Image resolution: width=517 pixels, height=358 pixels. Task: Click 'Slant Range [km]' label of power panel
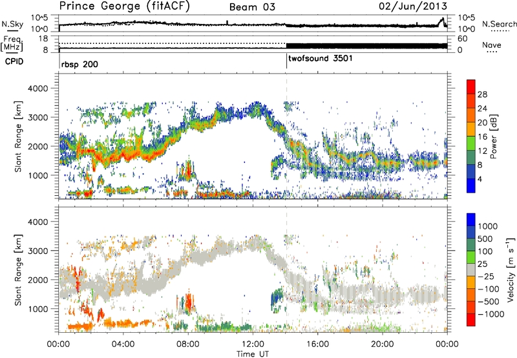click(18, 136)
